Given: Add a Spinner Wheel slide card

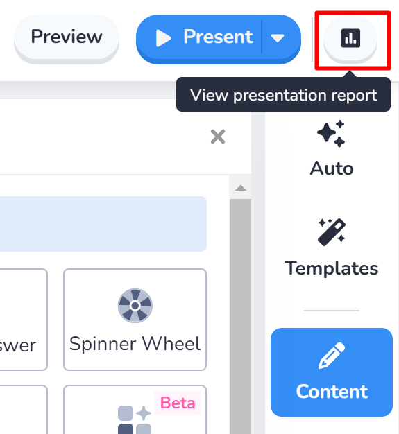Looking at the screenshot, I should tap(135, 320).
